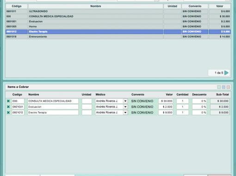Click the Código column header

pos(17,6)
